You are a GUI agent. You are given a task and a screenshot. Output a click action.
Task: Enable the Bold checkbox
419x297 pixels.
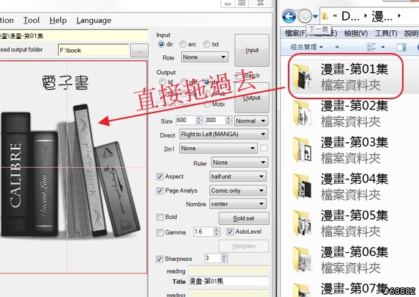coord(160,217)
